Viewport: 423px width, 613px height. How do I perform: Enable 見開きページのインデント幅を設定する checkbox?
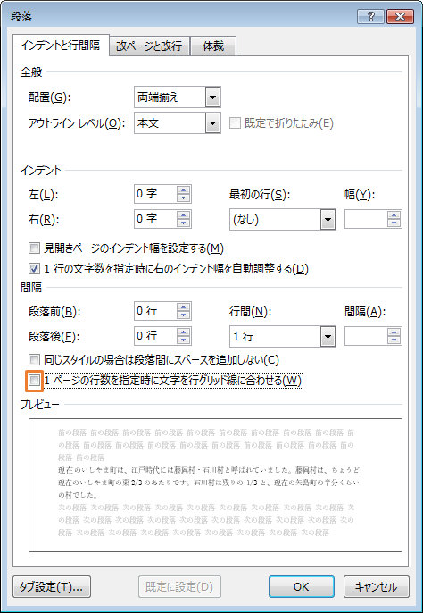[x=35, y=248]
